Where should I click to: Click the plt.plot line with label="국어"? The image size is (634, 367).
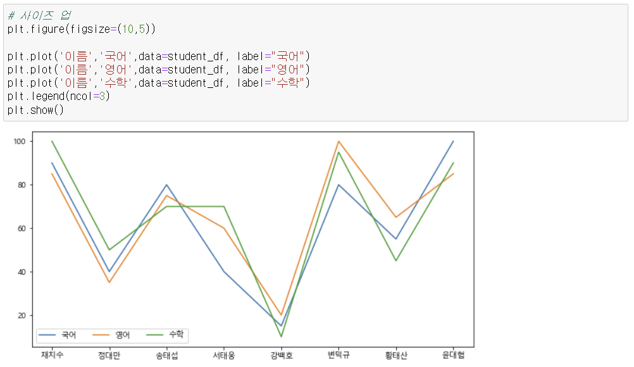click(158, 56)
